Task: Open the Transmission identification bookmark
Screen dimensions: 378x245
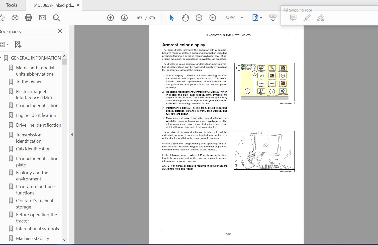Action: point(29,138)
